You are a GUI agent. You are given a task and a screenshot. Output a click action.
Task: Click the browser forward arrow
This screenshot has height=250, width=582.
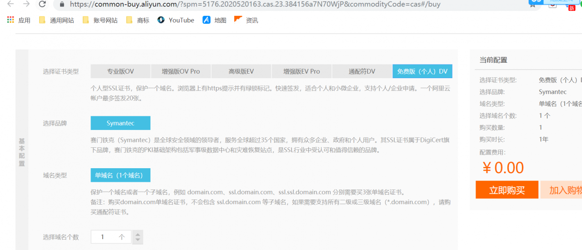(26, 4)
